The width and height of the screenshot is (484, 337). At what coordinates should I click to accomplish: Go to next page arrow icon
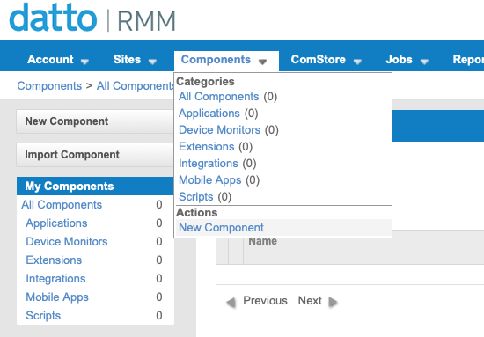tap(333, 302)
